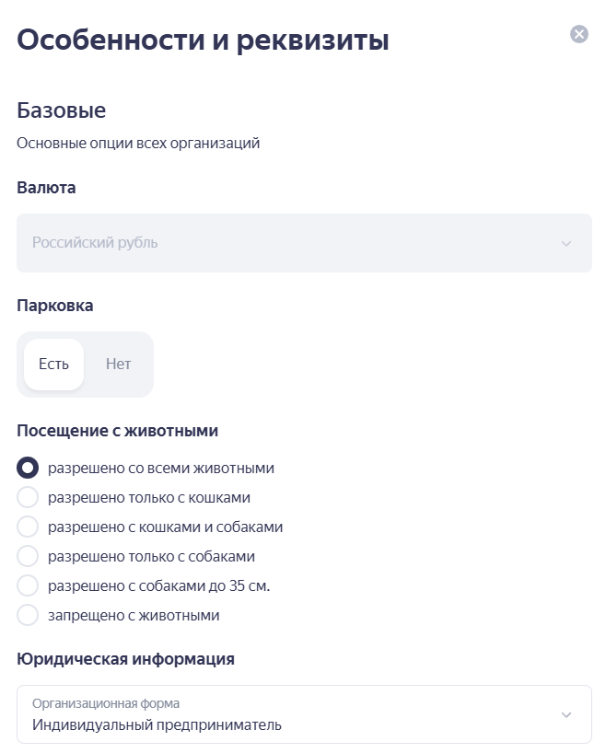Select 'разрешено только с собаками' option
The image size is (606, 753).
click(x=28, y=556)
